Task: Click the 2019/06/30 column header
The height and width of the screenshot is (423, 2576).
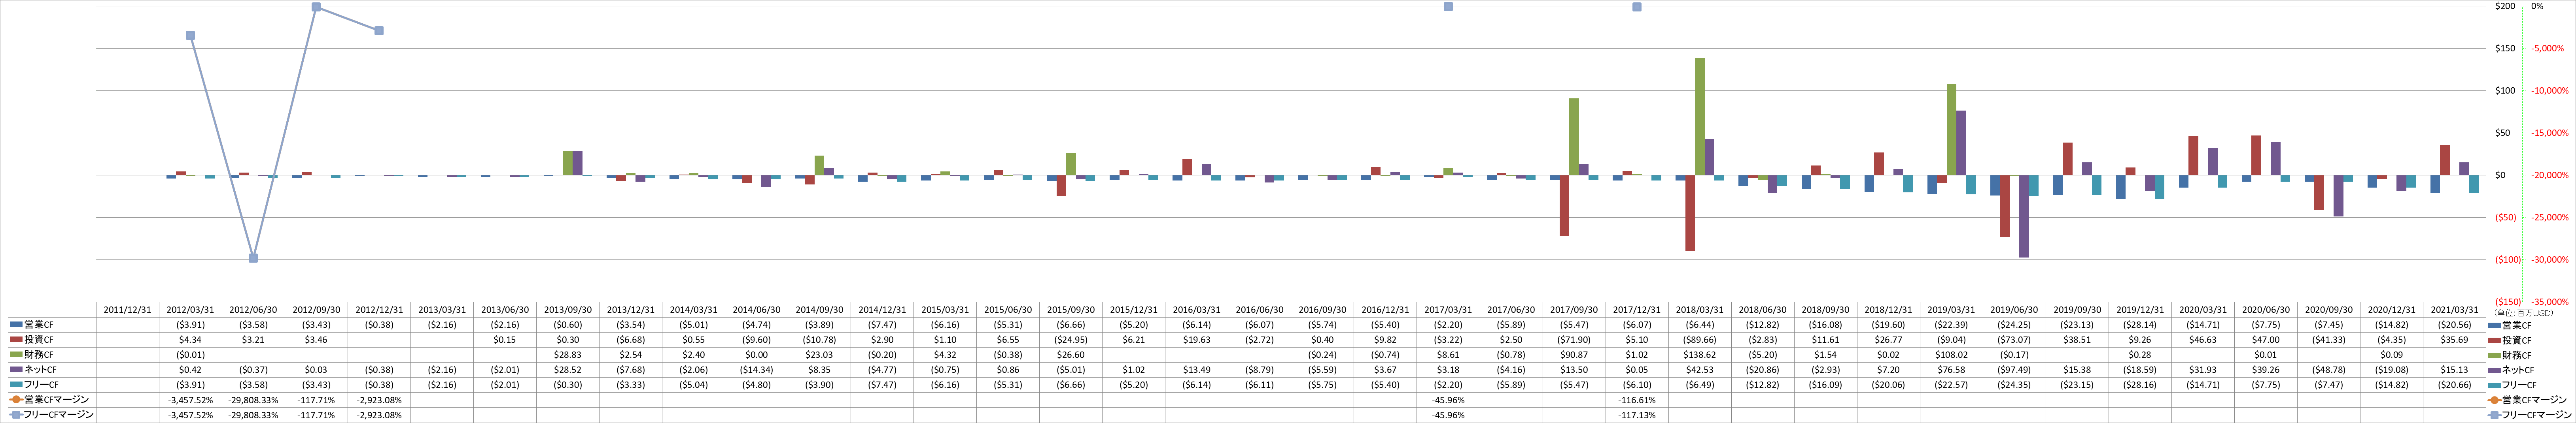Action: 2014,310
